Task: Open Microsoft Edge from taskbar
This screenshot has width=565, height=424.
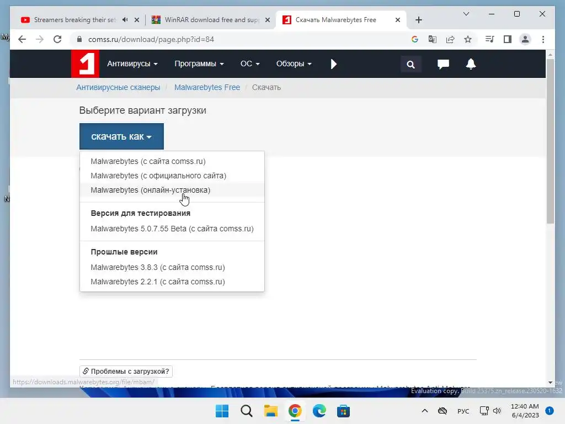Action: (319, 411)
